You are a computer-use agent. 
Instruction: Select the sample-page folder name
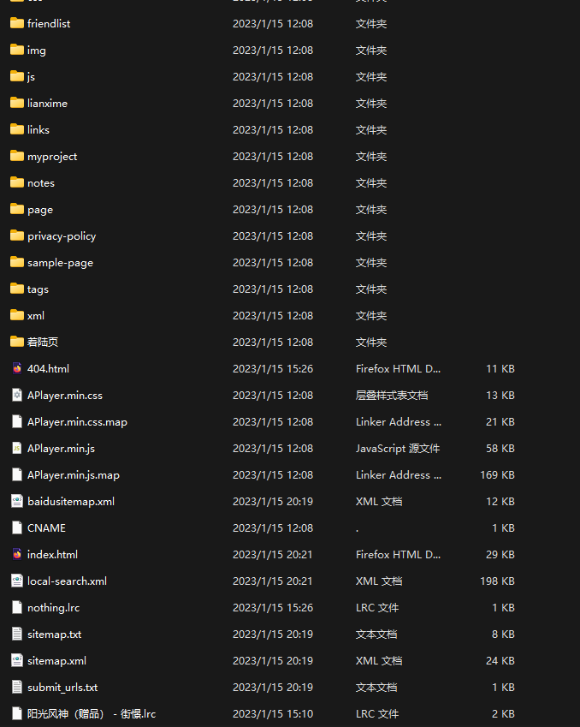pos(60,263)
